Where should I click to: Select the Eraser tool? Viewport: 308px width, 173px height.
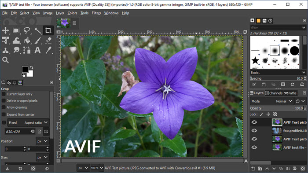tap(48, 40)
